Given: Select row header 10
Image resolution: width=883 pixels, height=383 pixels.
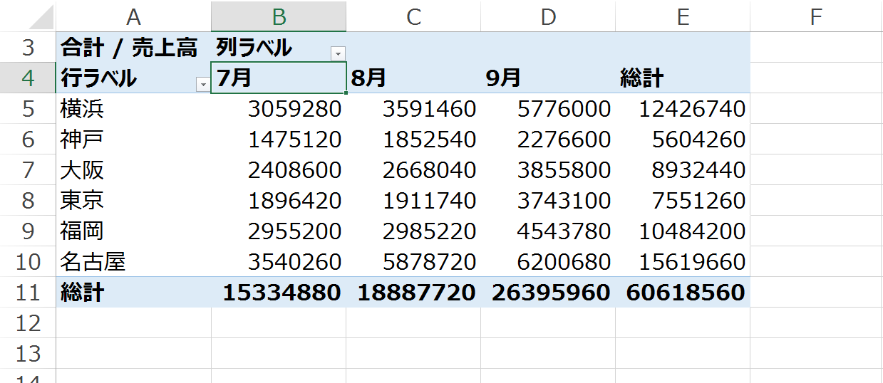Looking at the screenshot, I should [28, 262].
